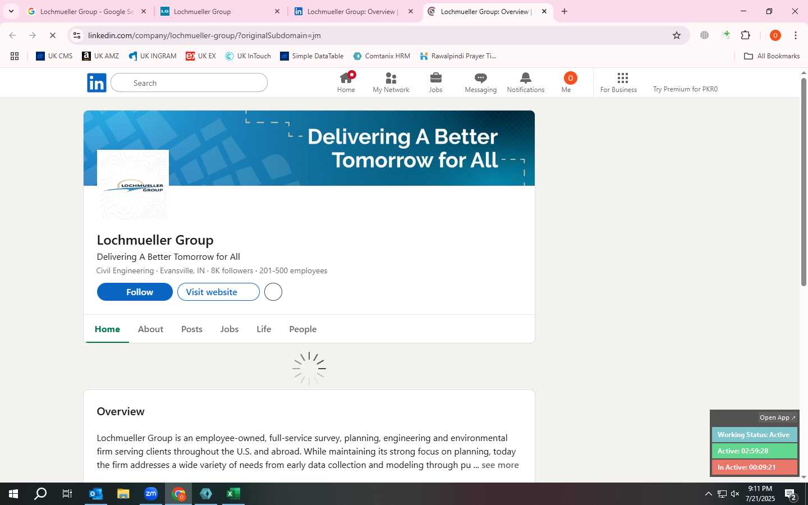Viewport: 808px width, 505px height.
Task: Open the UK INGRAM bookmark
Action: [x=153, y=56]
